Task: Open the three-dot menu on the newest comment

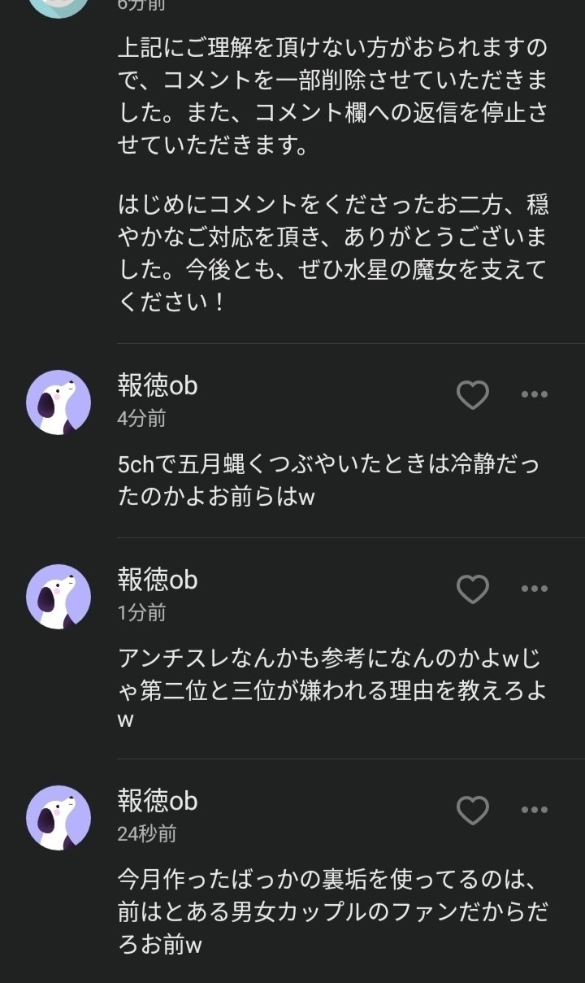Action: point(535,809)
